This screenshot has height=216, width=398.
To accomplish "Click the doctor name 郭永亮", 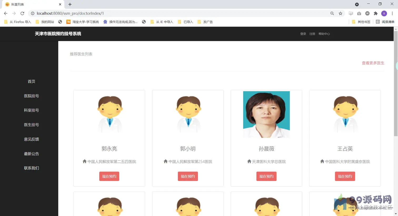I will click(109, 149).
